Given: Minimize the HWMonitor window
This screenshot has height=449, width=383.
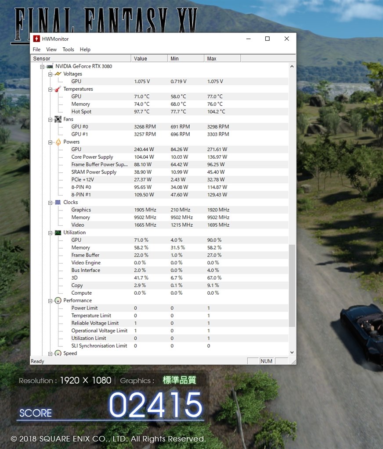Looking at the screenshot, I should 249,39.
